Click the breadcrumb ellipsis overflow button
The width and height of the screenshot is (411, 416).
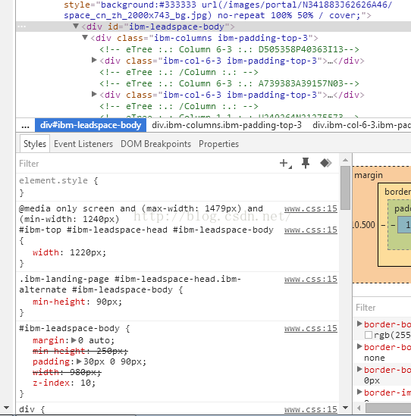[26, 126]
